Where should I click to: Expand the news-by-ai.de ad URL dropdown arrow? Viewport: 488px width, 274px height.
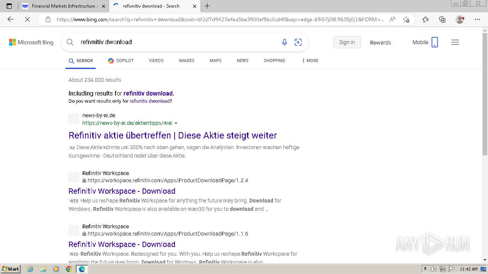pos(176,123)
